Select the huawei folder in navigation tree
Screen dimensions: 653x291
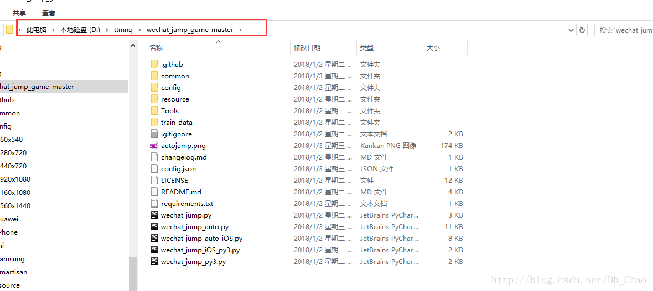(x=9, y=219)
